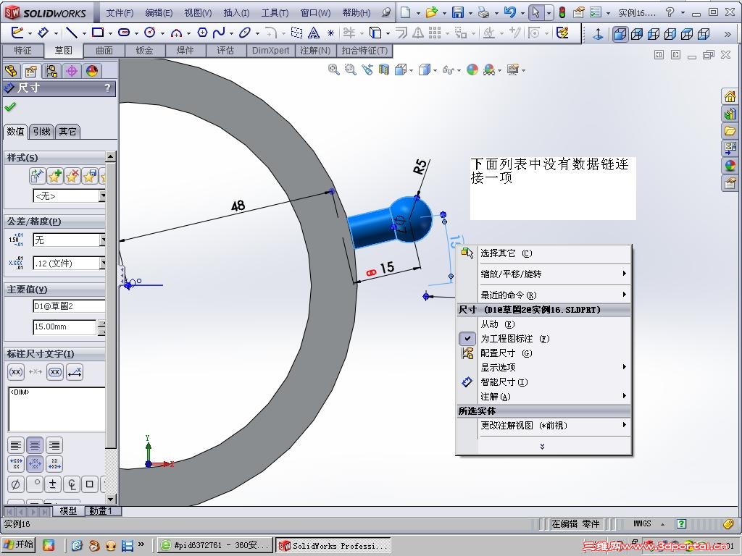Click the D1@草圖2 name field
The width and height of the screenshot is (742, 556).
[x=69, y=306]
